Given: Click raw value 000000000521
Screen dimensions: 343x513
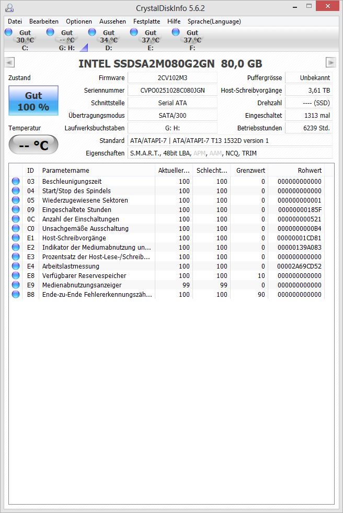Looking at the screenshot, I should click(x=300, y=219).
